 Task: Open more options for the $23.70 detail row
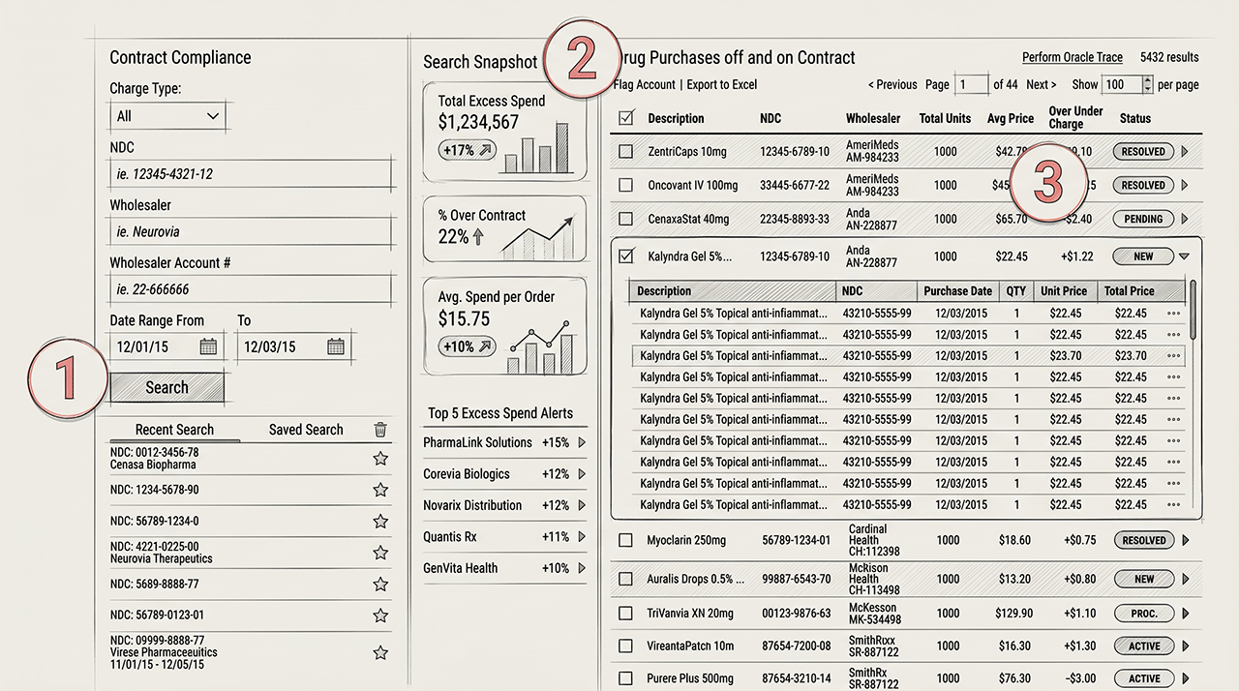coord(1174,356)
